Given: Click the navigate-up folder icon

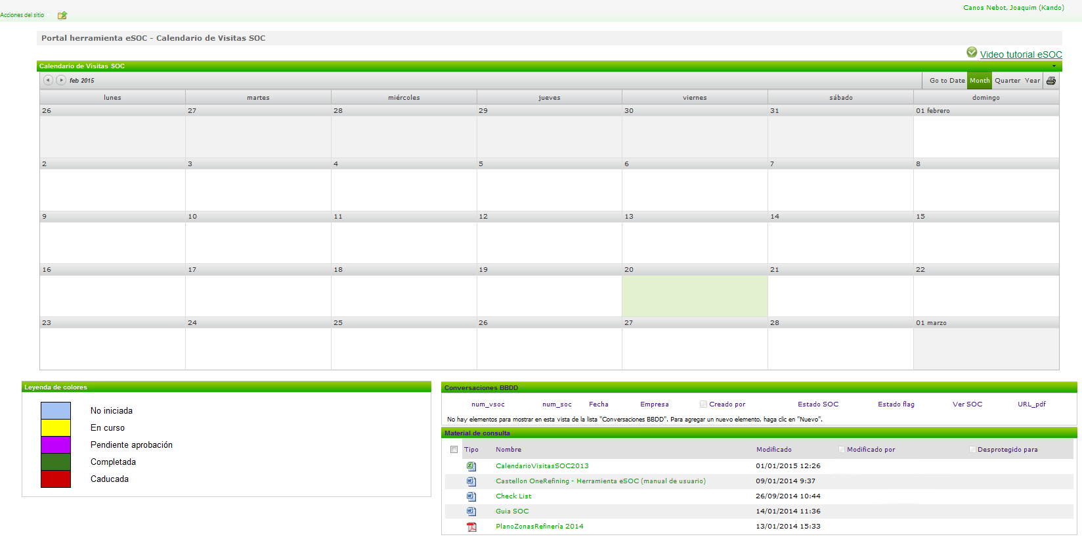Looking at the screenshot, I should tap(62, 15).
